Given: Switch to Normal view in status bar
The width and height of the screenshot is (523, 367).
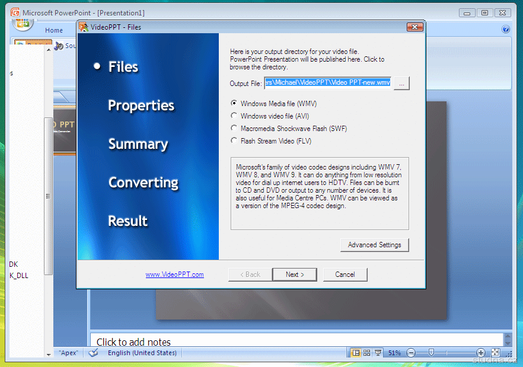Looking at the screenshot, I should pos(356,353).
